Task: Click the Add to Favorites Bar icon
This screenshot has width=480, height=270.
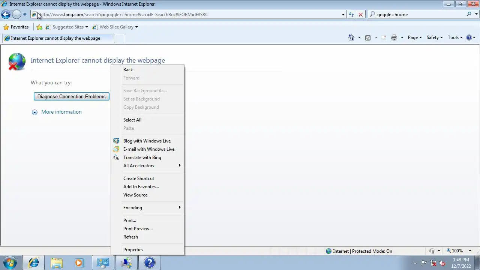Action: tap(39, 27)
